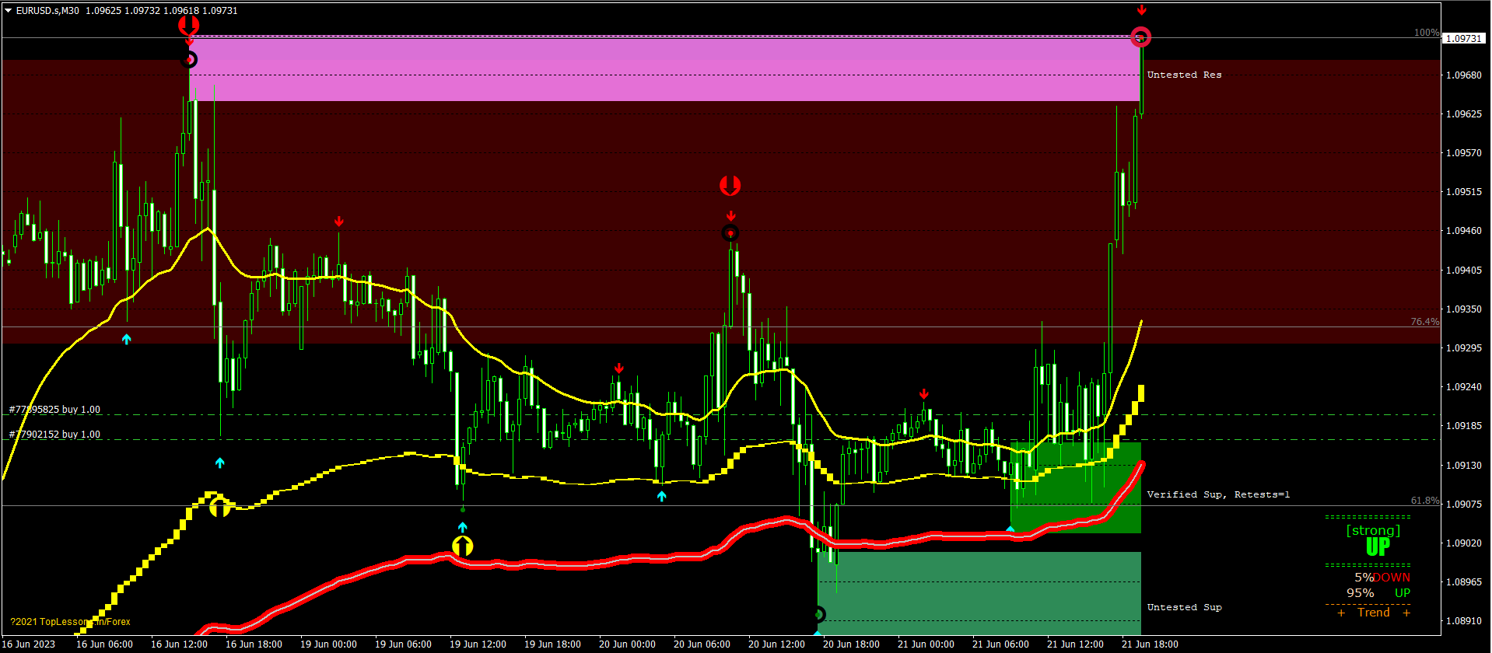
Task: Click the 1.09130 price axis label
Action: [1464, 466]
